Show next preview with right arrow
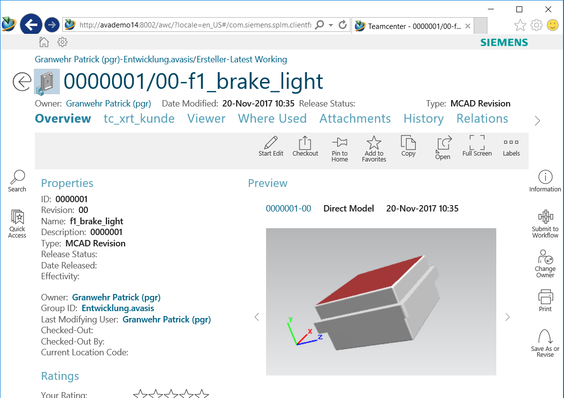 (508, 317)
